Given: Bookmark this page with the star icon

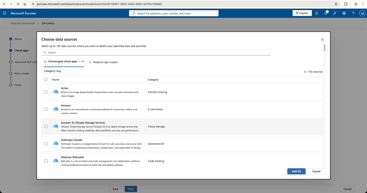Looking at the screenshot, I should pyautogui.click(x=336, y=4).
